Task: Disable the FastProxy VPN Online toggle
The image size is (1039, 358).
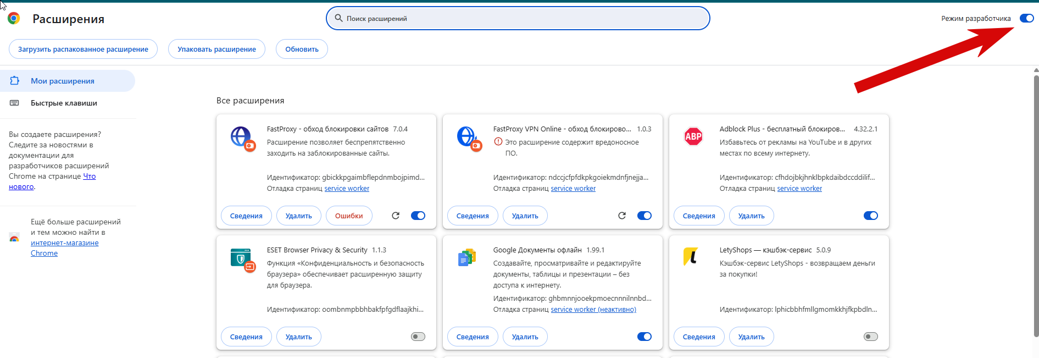Action: [644, 216]
